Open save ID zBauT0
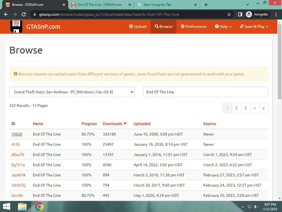 pyautogui.click(x=18, y=155)
